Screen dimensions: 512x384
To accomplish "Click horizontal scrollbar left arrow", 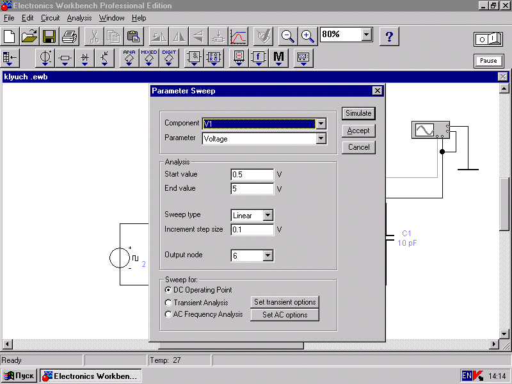I will coord(8,344).
